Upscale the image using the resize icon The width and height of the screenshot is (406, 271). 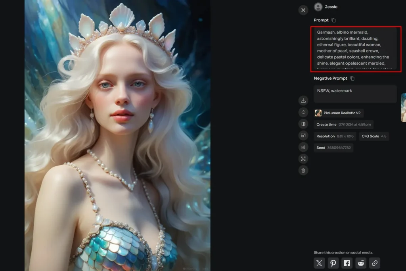(x=303, y=135)
